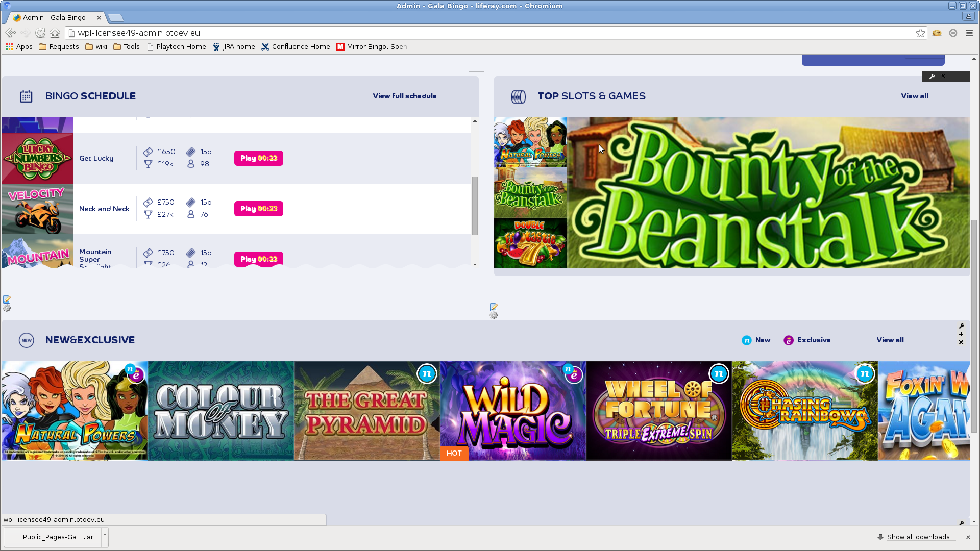Open the Playtech Home bookmark

point(176,46)
